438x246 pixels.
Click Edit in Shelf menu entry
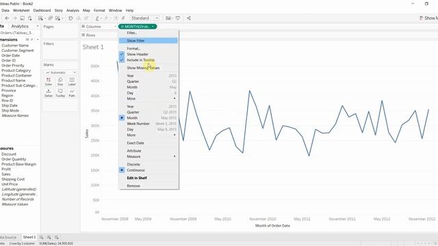click(x=149, y=178)
